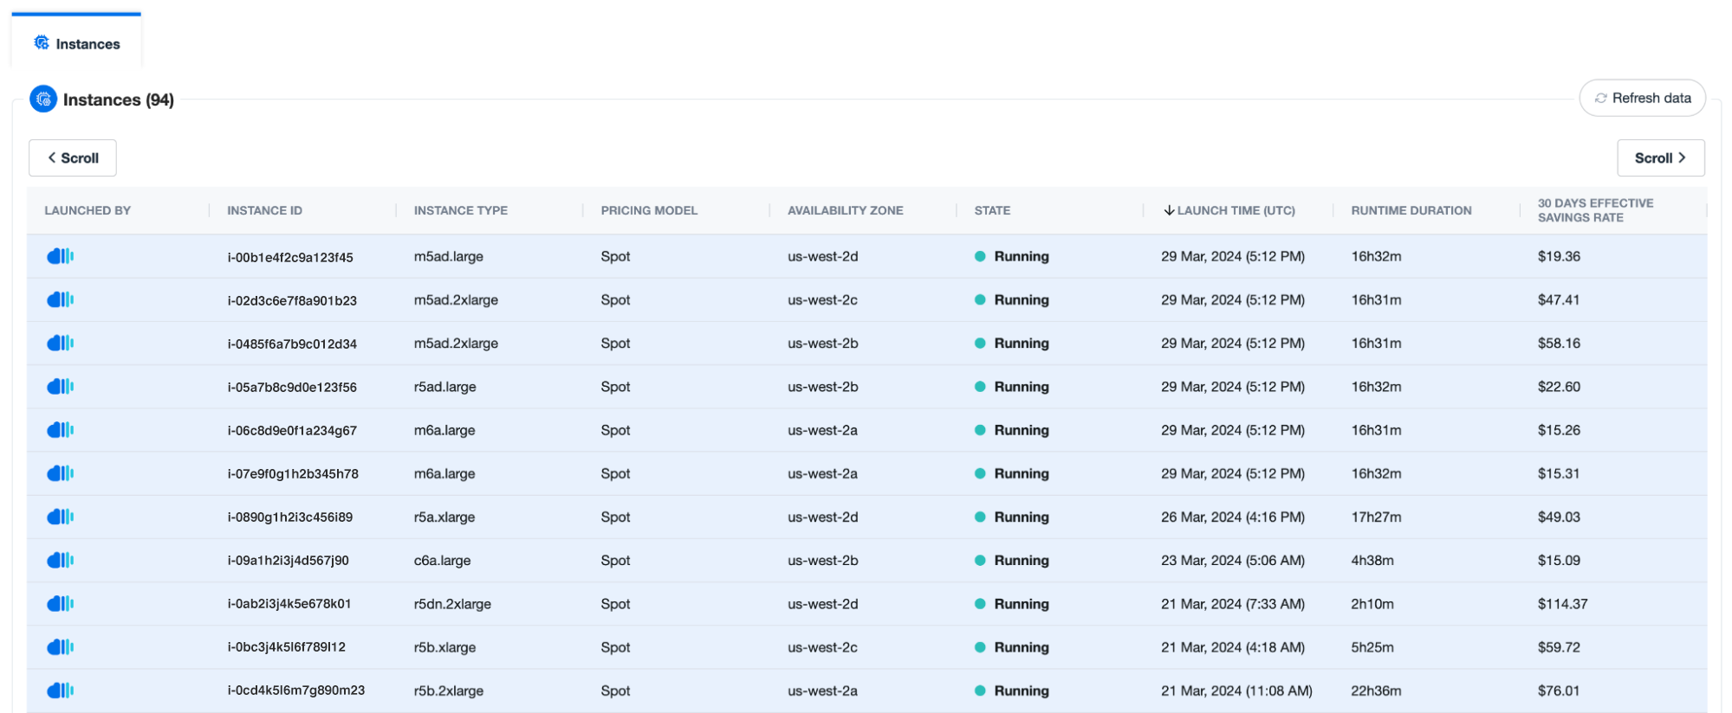
Task: Sort by State column header
Action: [992, 210]
